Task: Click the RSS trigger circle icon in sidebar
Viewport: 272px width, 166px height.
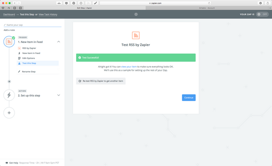Action: click(9, 42)
